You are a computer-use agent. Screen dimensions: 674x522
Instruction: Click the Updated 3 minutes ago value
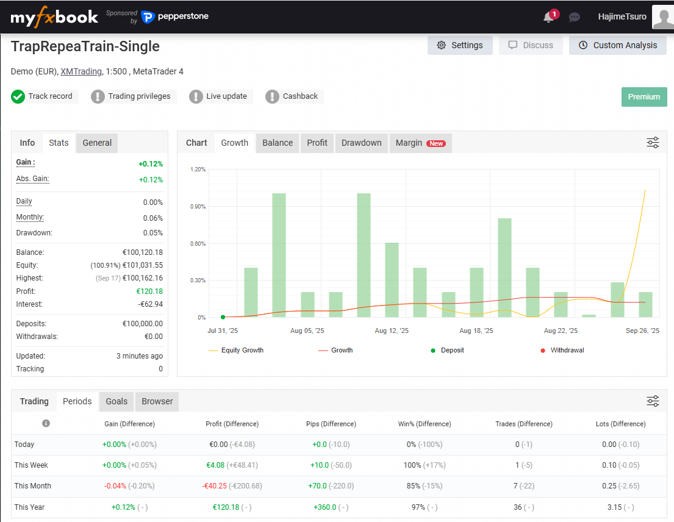140,356
